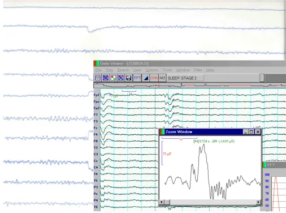Click the save disk toolbar icon
The image size is (286, 213).
tap(129, 78)
